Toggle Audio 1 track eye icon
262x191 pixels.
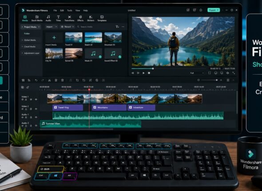tap(36, 117)
